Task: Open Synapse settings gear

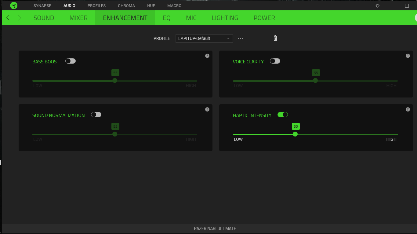Action: pos(378,6)
